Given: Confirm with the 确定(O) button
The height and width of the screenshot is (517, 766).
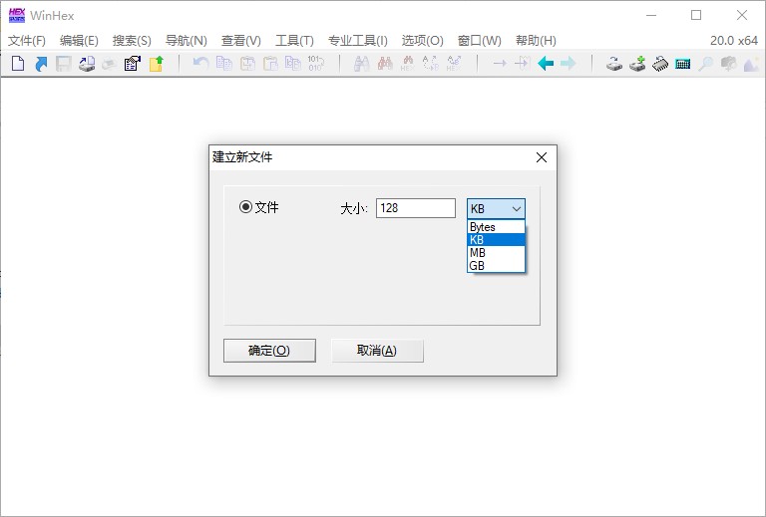Looking at the screenshot, I should pyautogui.click(x=269, y=351).
